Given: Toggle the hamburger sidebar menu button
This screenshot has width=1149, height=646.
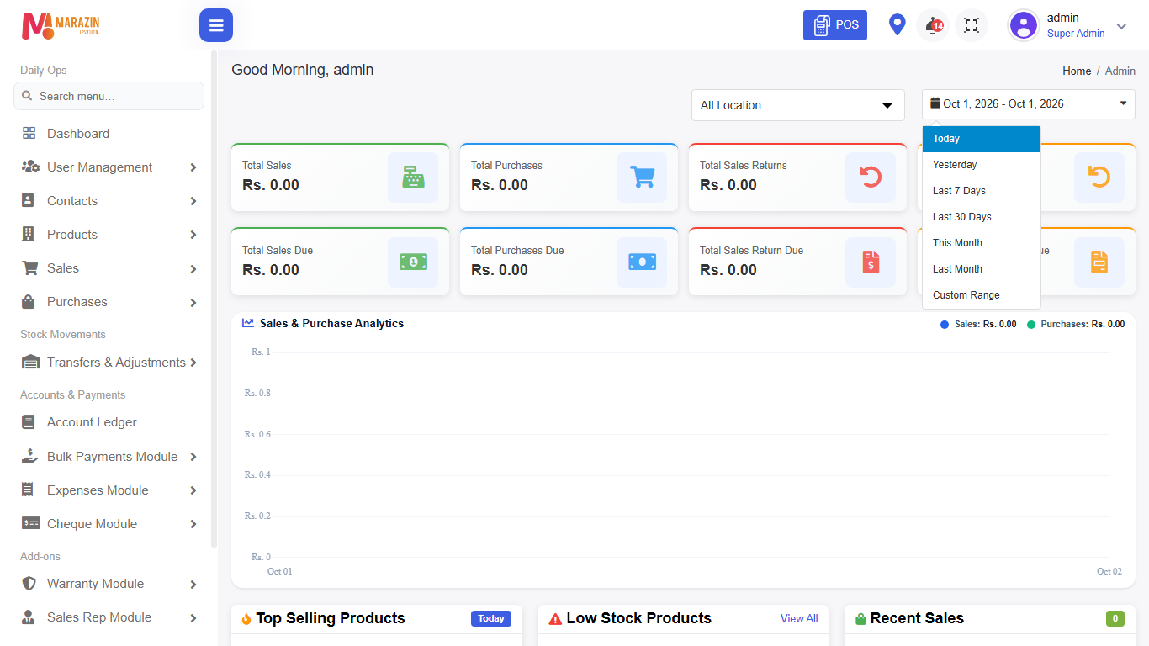Looking at the screenshot, I should point(216,25).
